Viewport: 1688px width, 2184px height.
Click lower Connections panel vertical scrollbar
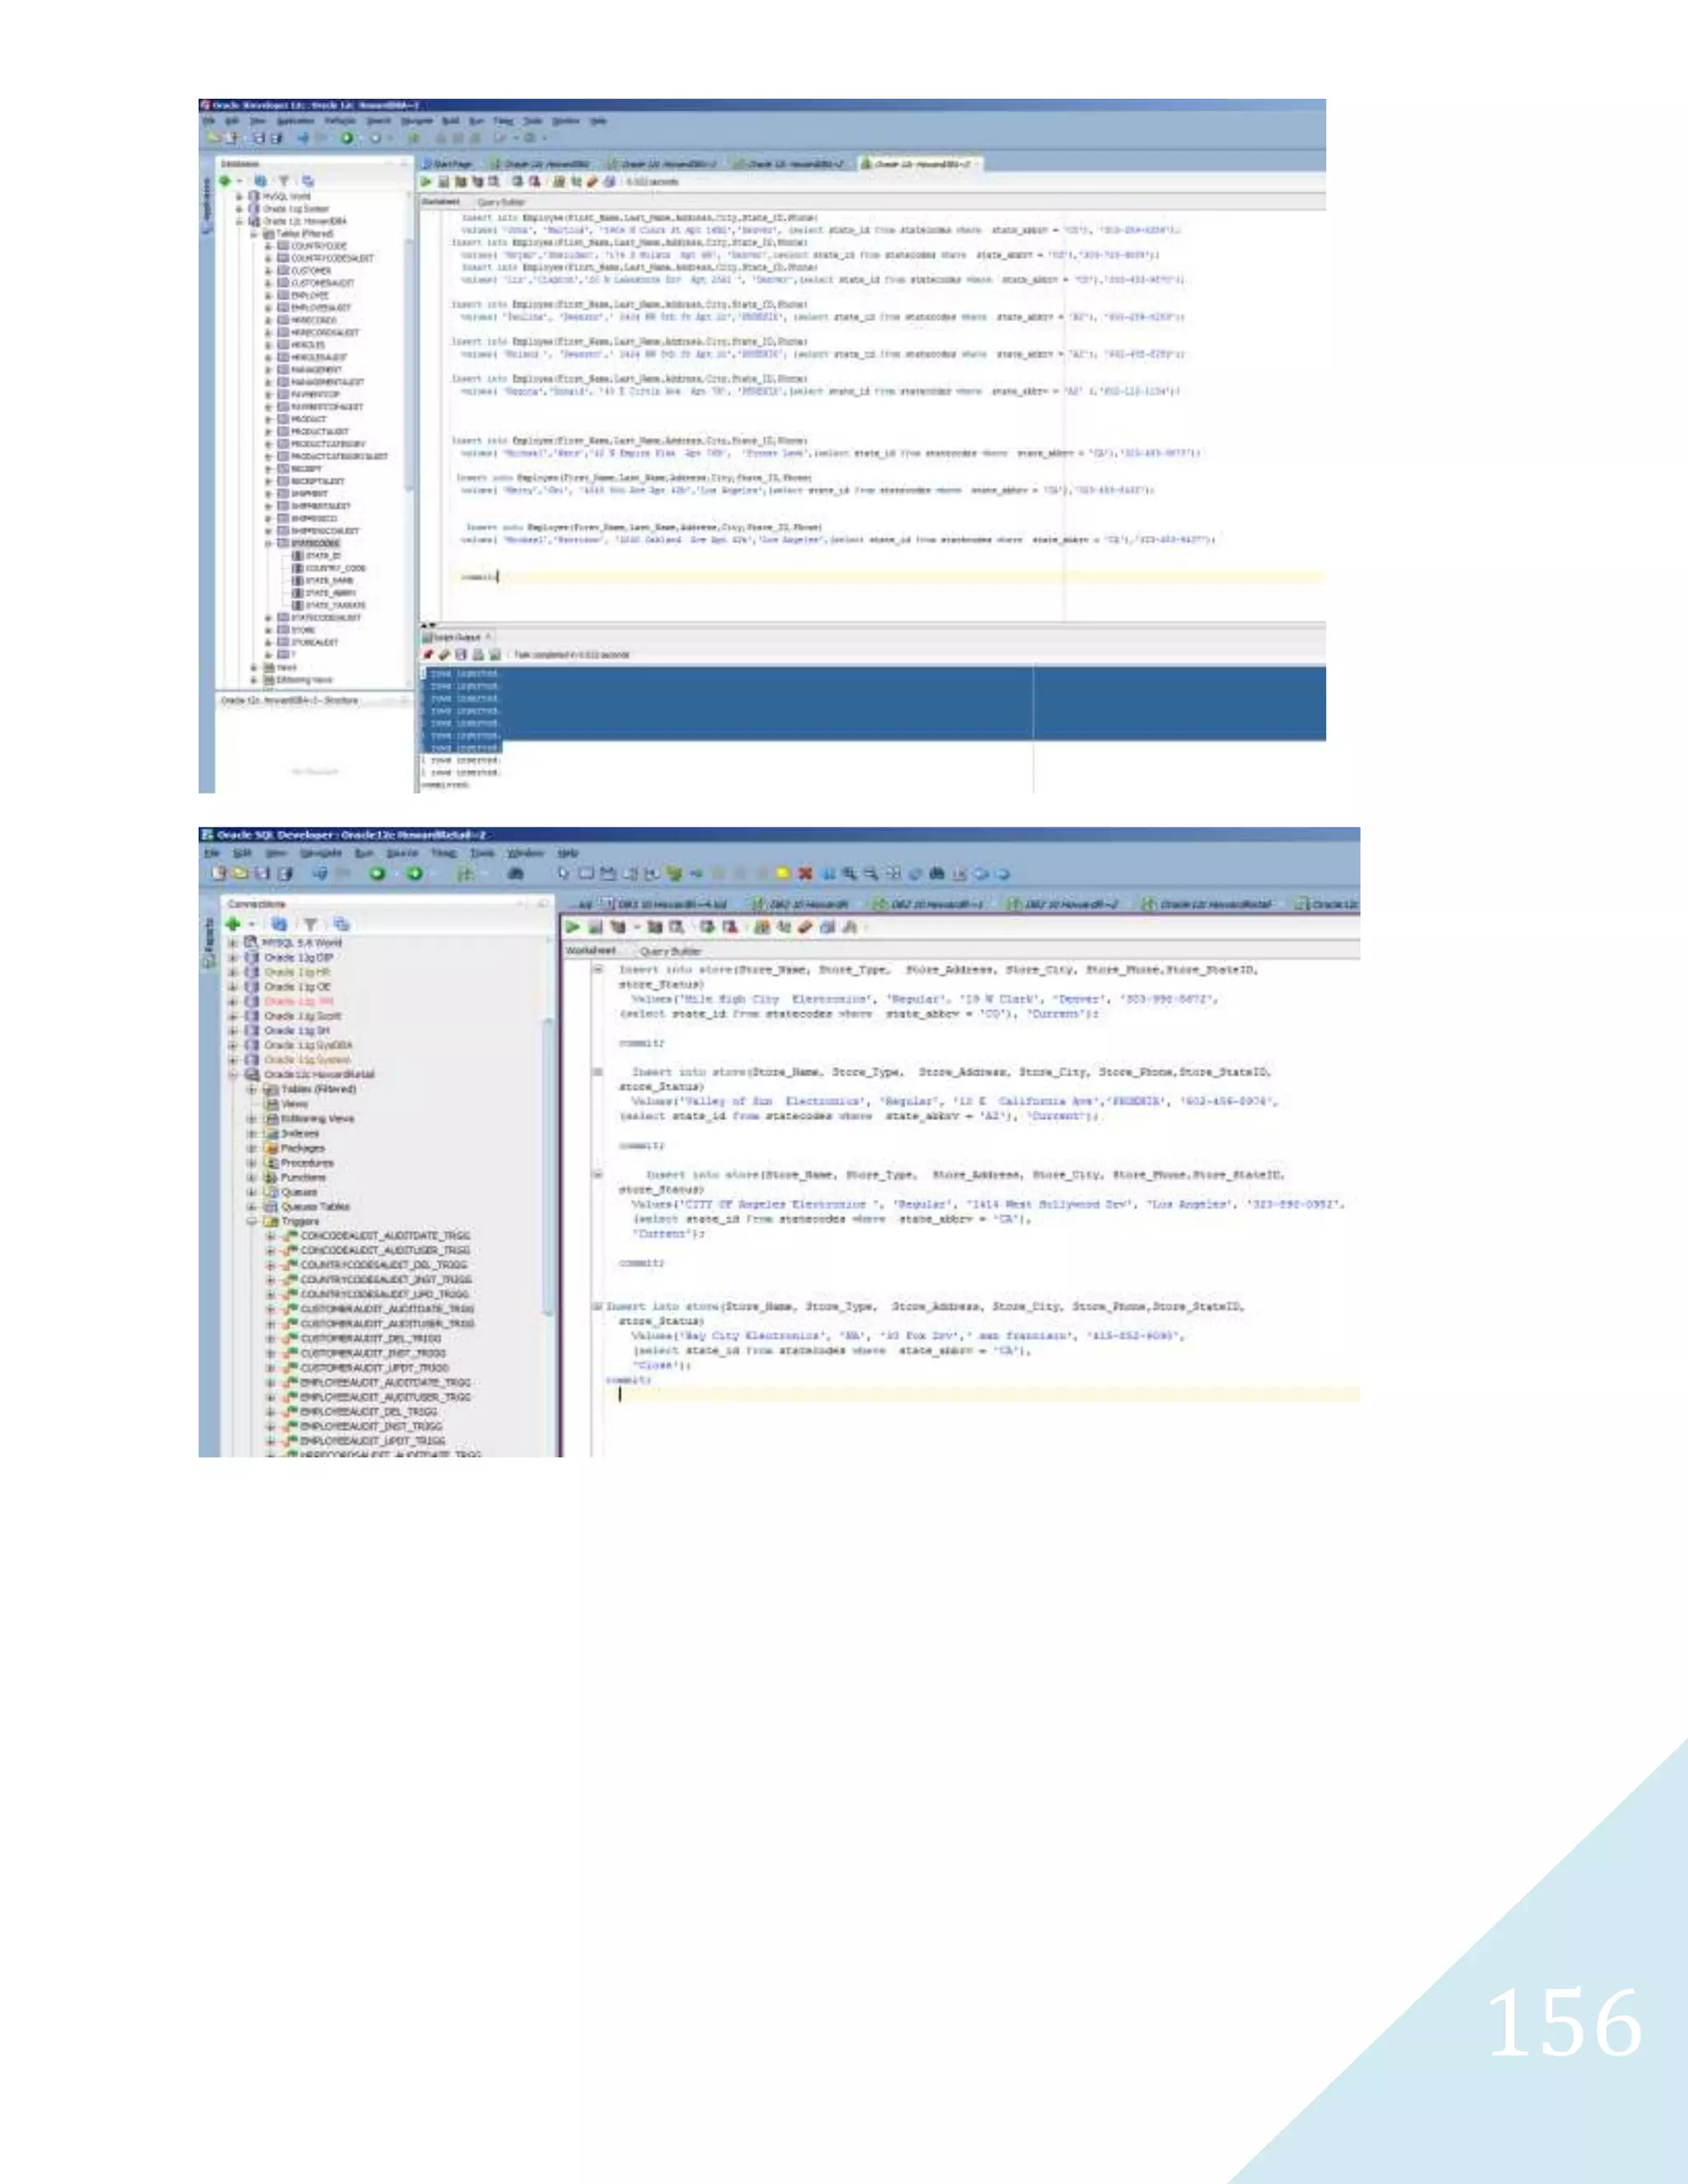coord(548,1165)
